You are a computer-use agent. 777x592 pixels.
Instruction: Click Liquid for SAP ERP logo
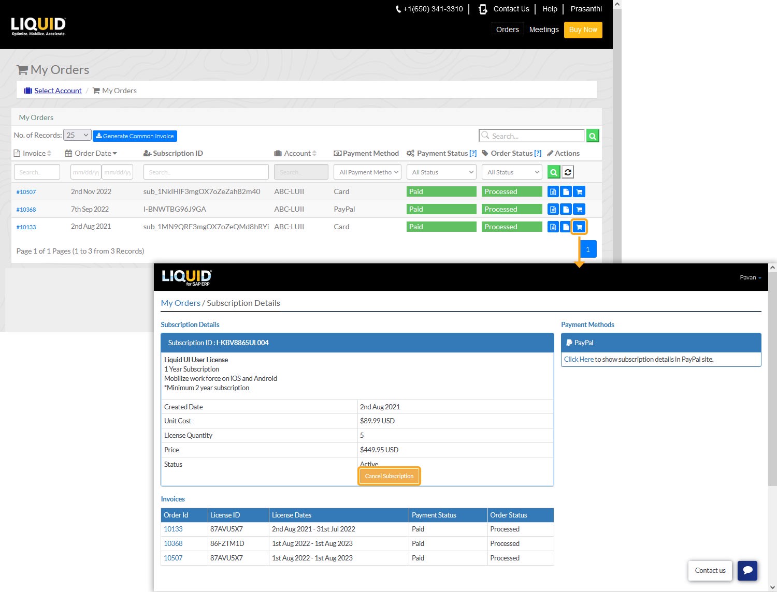click(186, 277)
